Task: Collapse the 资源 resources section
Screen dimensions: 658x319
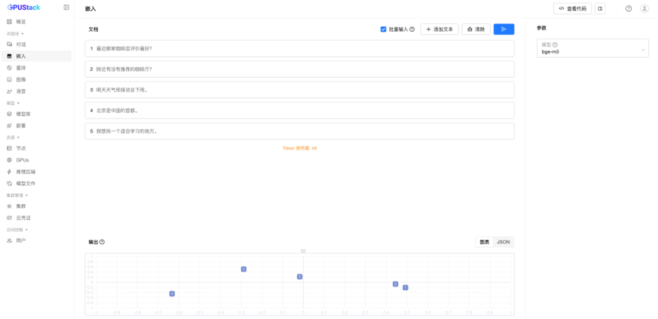Action: click(13, 137)
